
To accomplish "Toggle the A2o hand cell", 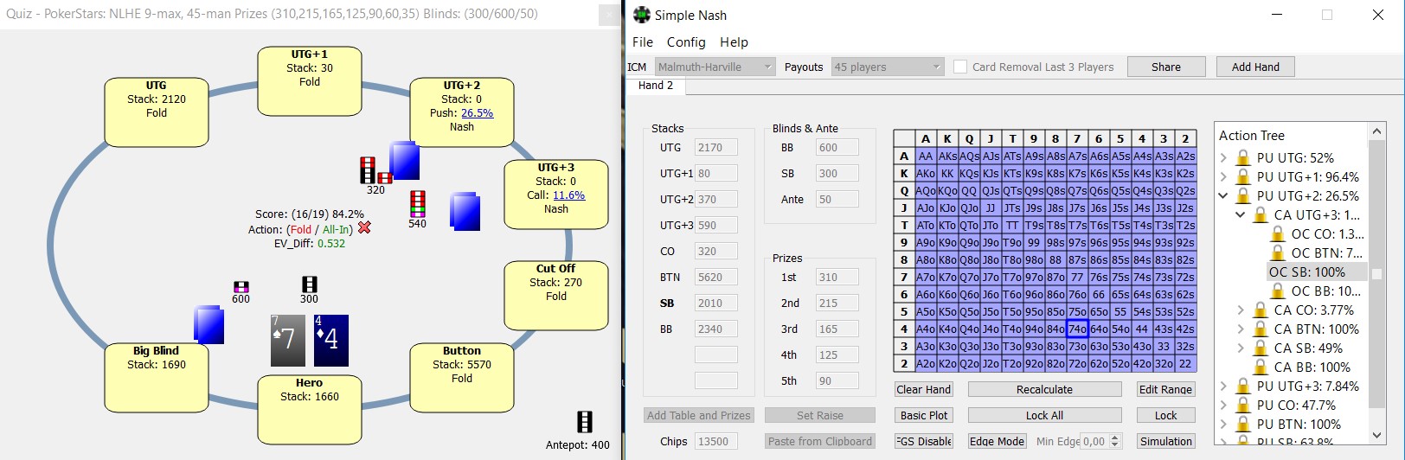I will pos(926,364).
